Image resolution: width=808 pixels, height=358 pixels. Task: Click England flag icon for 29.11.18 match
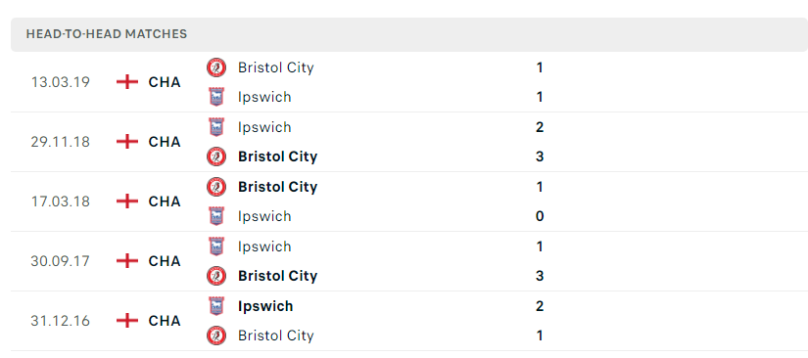(127, 142)
